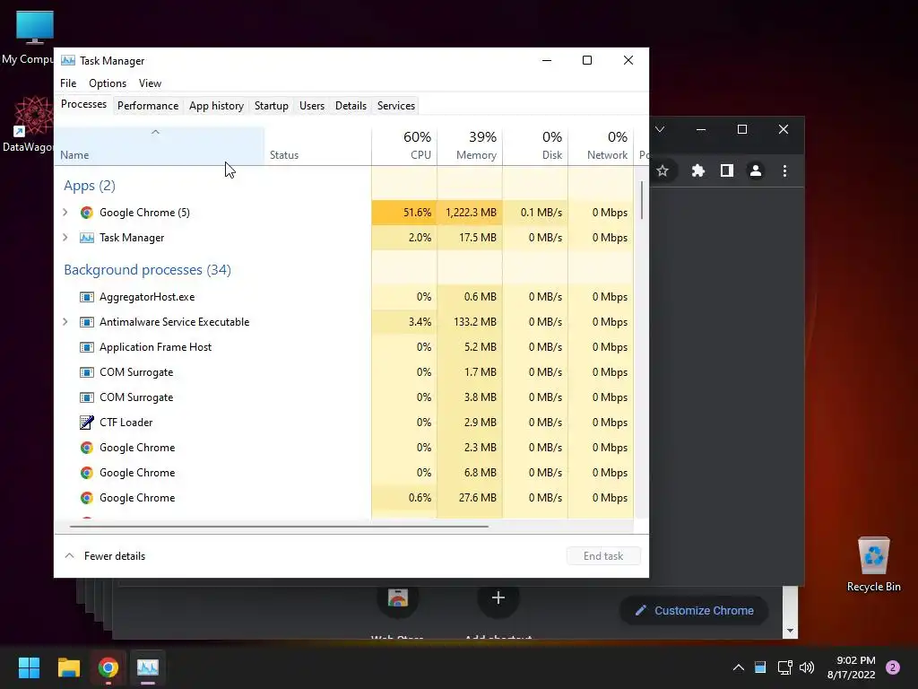The height and width of the screenshot is (689, 918).
Task: Click the CTF Loader pen icon
Action: tap(87, 422)
